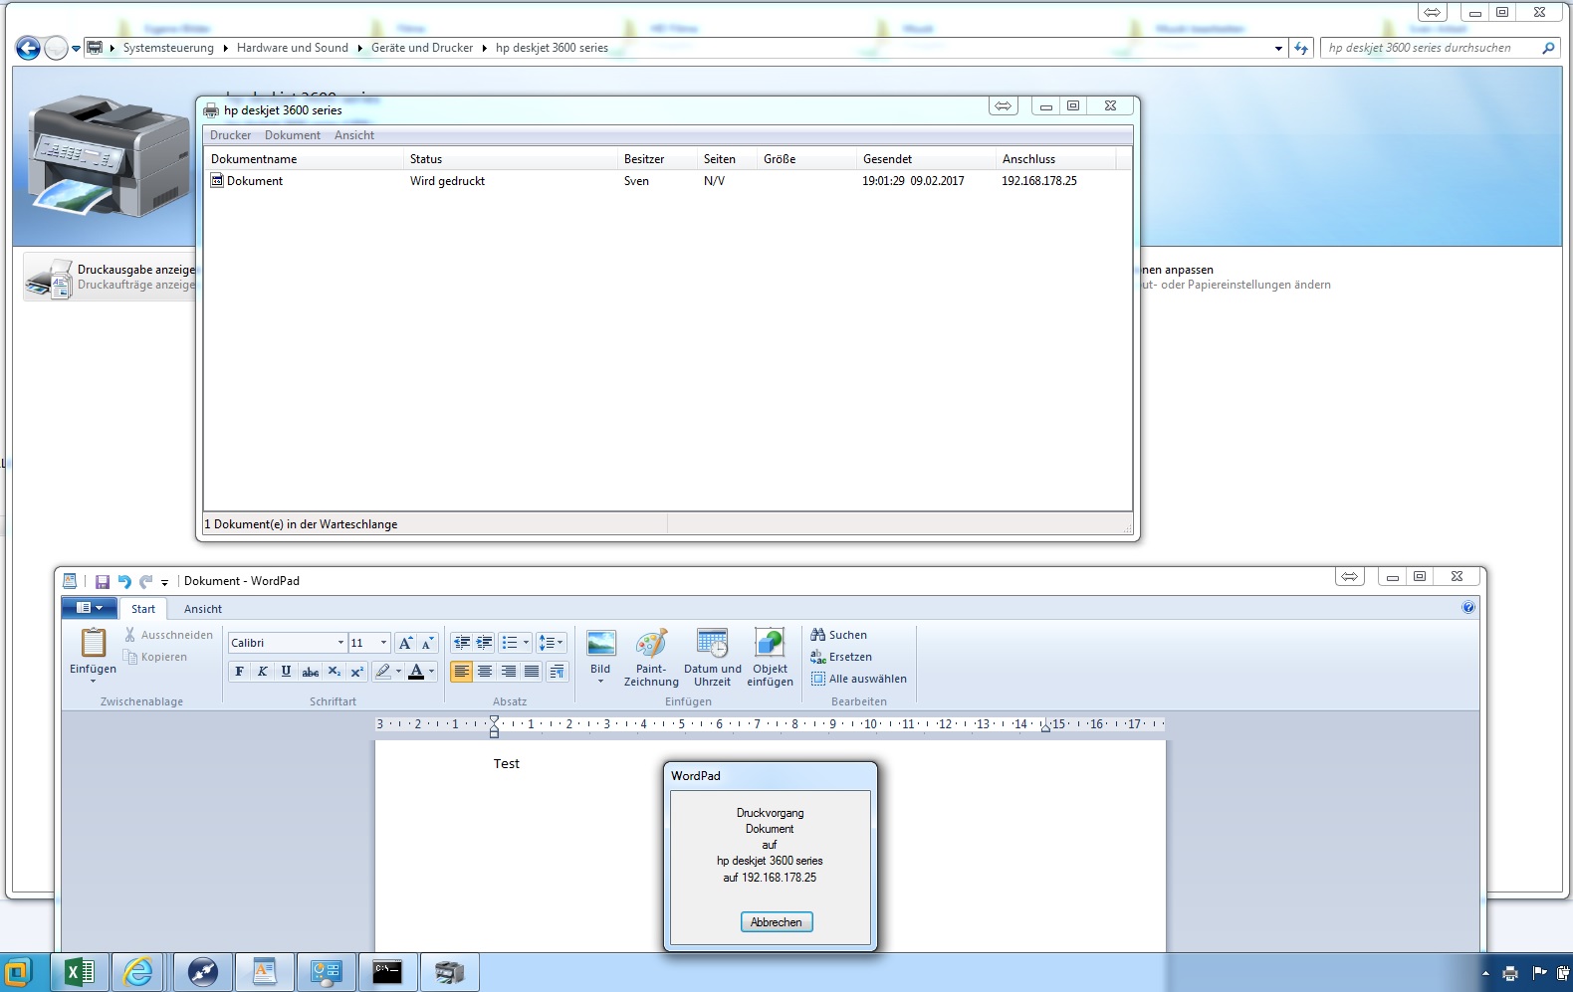1573x992 pixels.
Task: Switch to the Start ribbon tab in WordPad
Action: [143, 609]
